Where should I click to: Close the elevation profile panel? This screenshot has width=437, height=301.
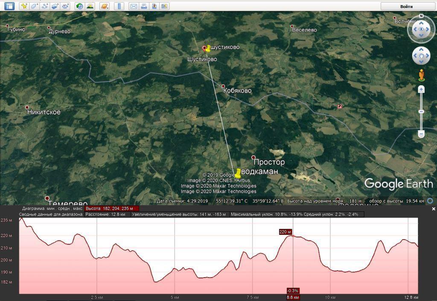point(434,209)
